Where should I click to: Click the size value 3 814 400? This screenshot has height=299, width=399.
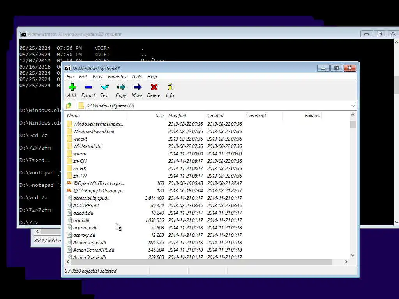154,198
